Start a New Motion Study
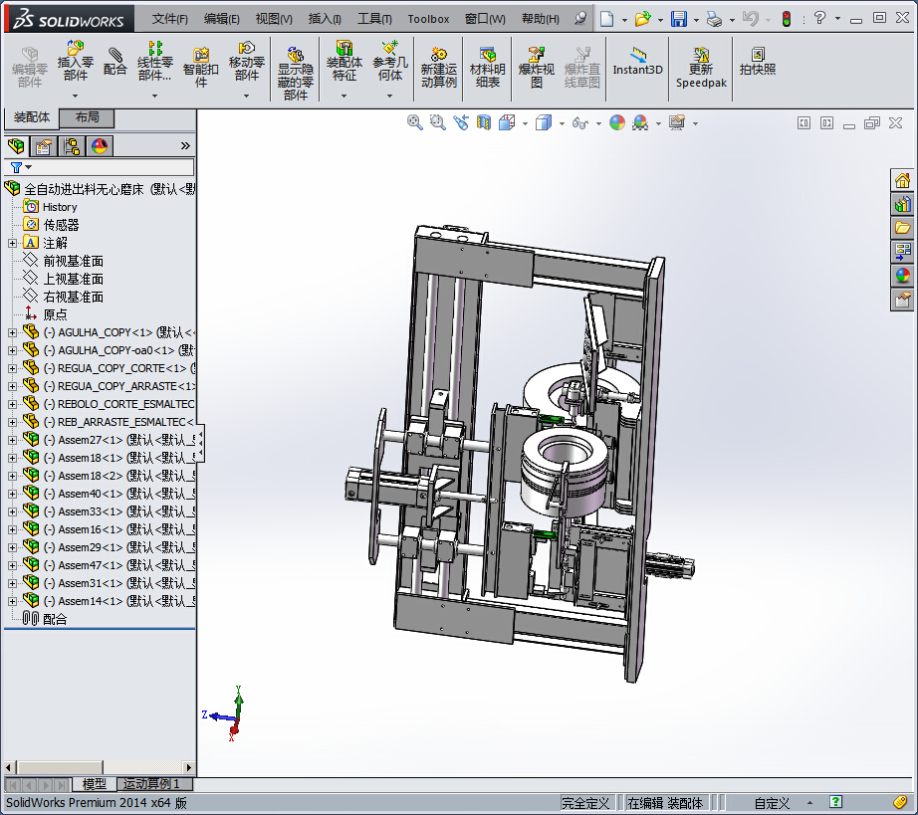The height and width of the screenshot is (815, 918). [x=438, y=68]
